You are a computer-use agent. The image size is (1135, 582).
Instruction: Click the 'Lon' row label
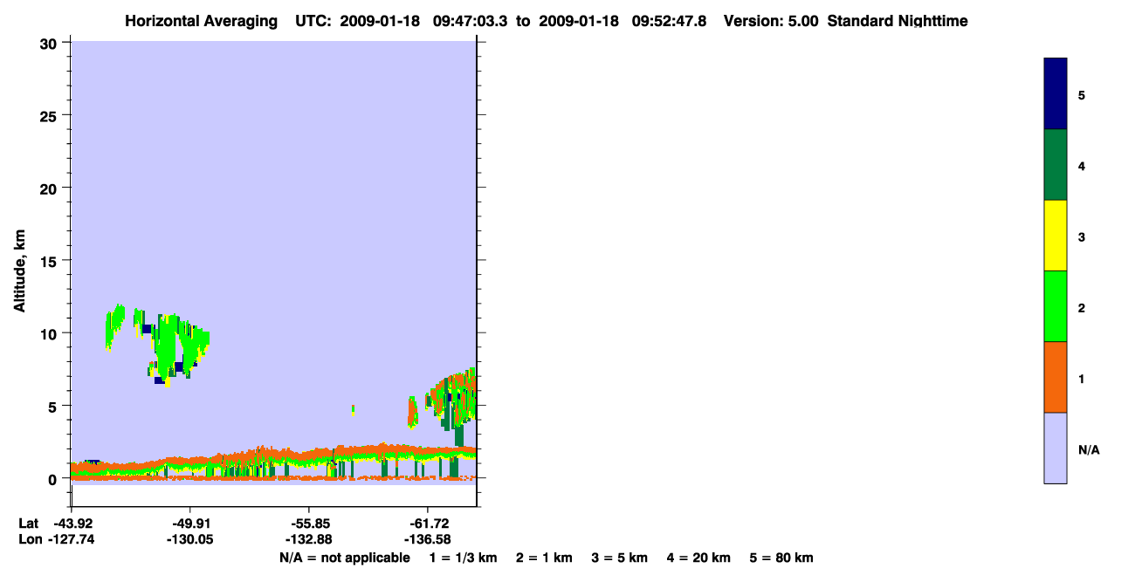pos(29,540)
